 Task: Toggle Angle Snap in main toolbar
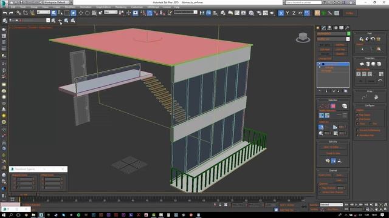point(150,13)
